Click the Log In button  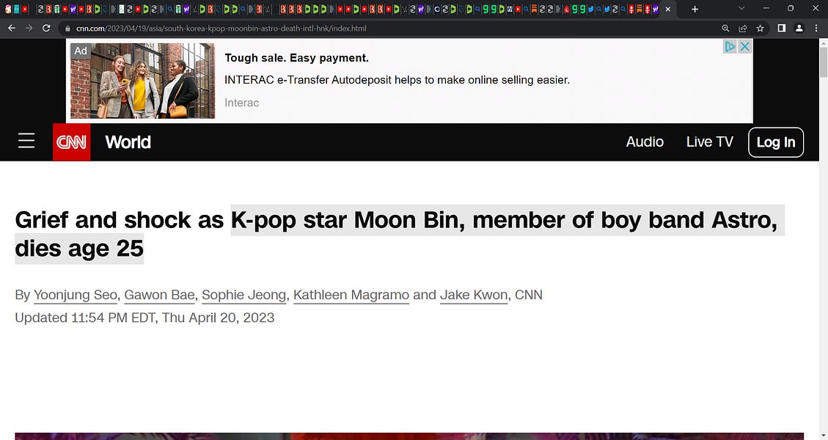click(775, 142)
